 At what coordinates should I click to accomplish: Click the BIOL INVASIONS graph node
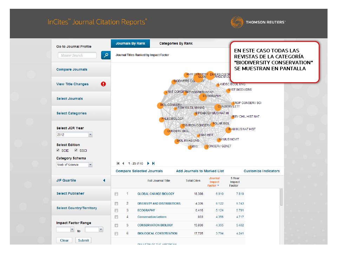(x=177, y=141)
